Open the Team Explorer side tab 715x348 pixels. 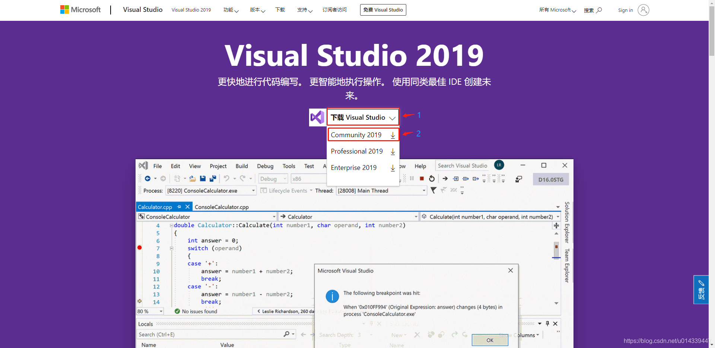[567, 266]
